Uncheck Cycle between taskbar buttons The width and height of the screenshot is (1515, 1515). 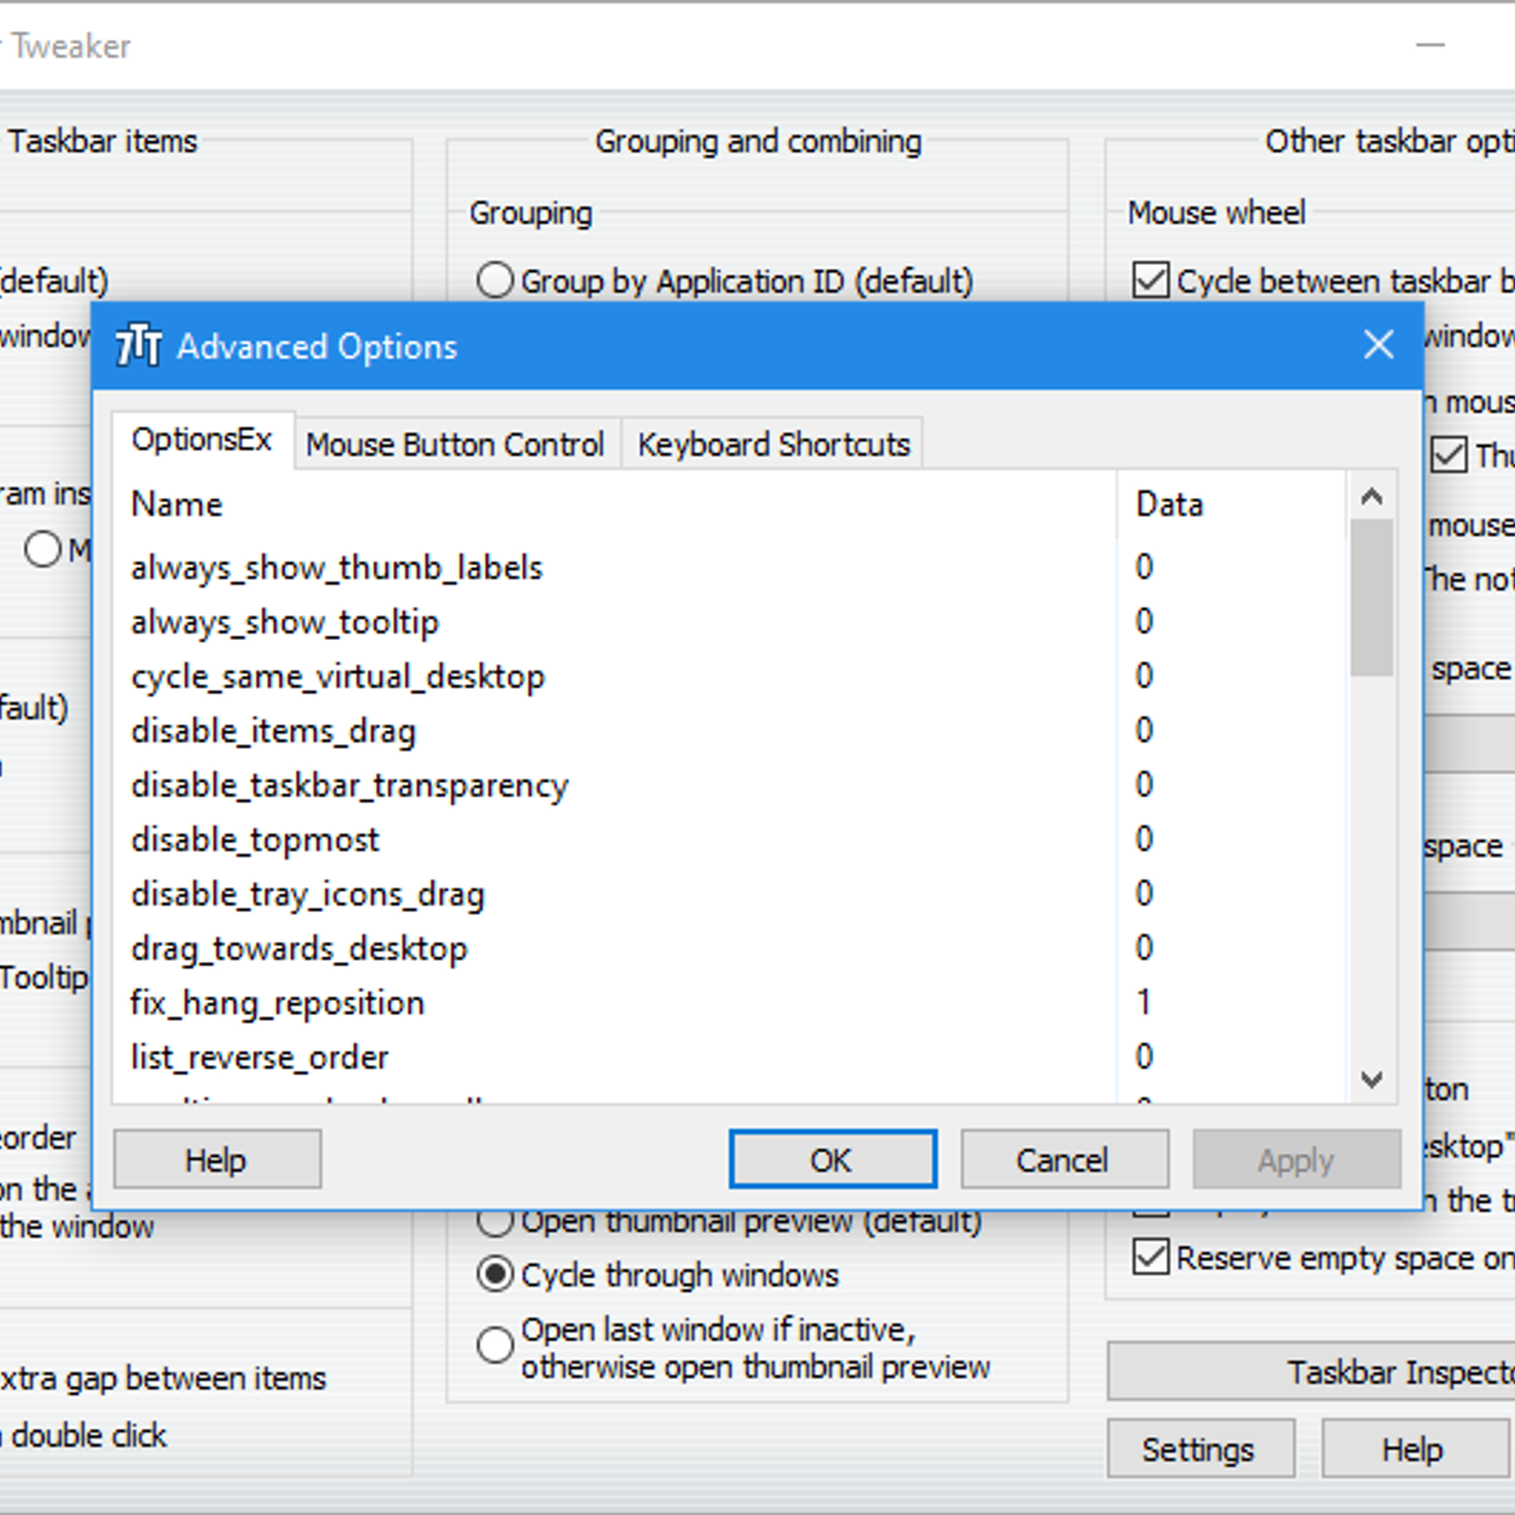click(x=1150, y=280)
